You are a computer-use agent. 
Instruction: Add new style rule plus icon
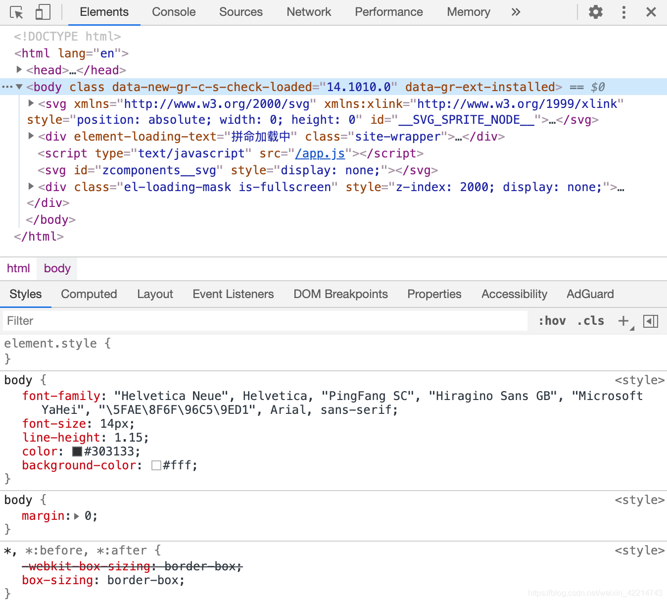[x=623, y=321]
